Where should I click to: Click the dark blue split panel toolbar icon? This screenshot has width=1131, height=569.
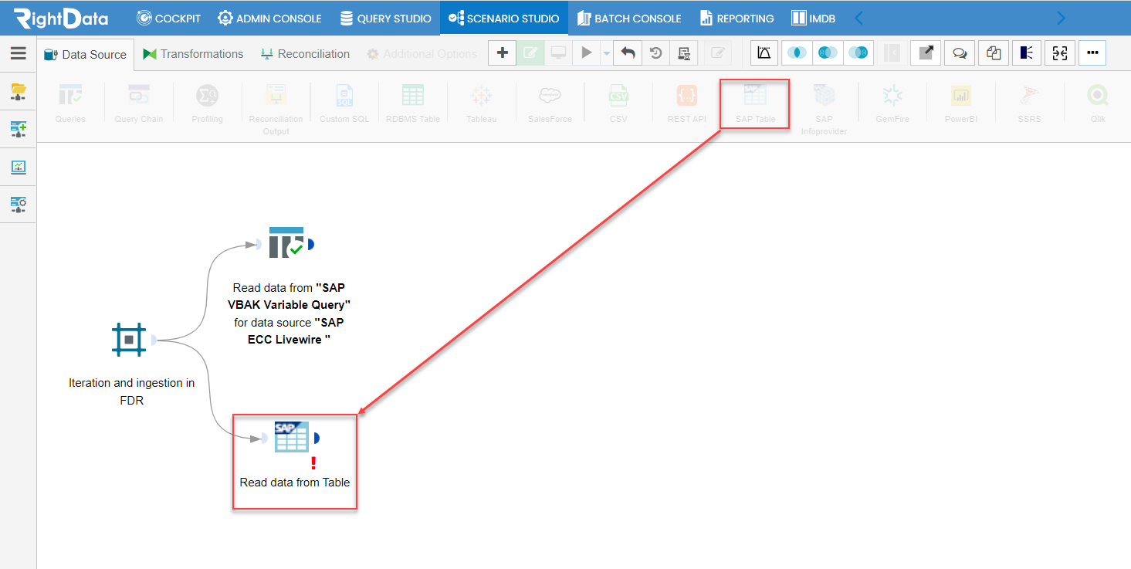pos(1027,53)
